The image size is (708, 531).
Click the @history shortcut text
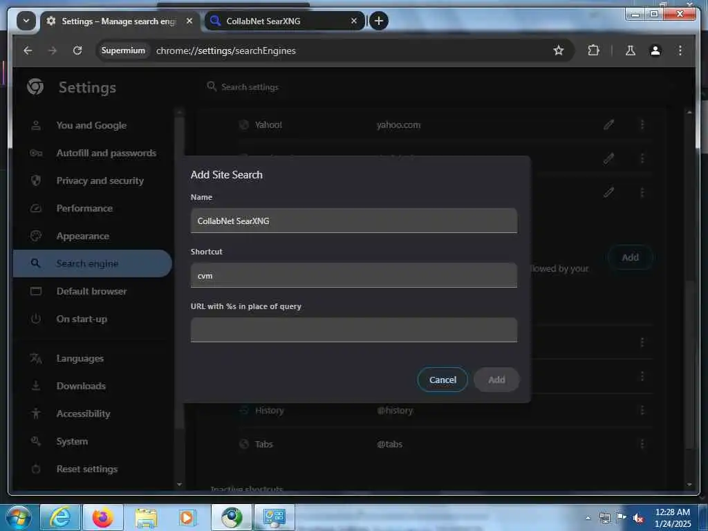coord(395,411)
